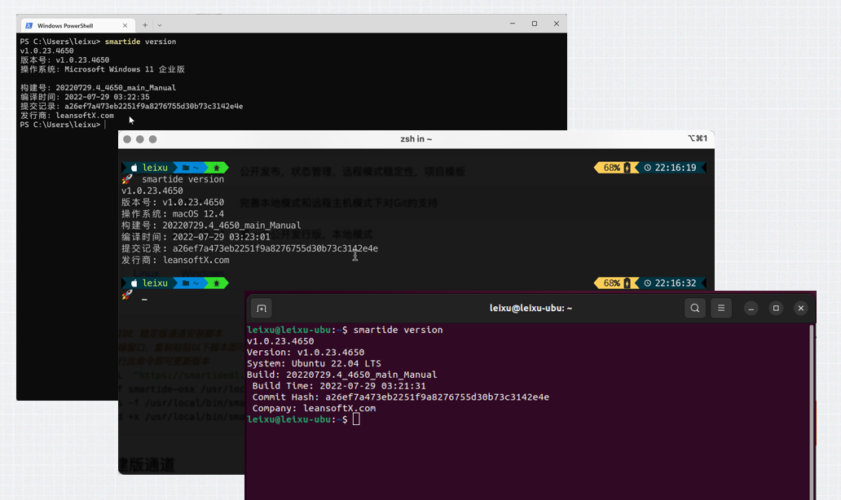Screen dimensions: 841x500
Task: Click the folder icon in the first zsh prompt
Action: coord(186,168)
